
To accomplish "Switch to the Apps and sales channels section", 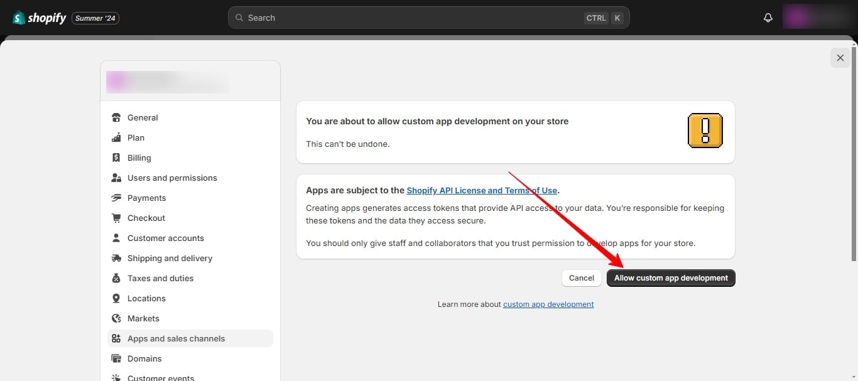I will 176,338.
